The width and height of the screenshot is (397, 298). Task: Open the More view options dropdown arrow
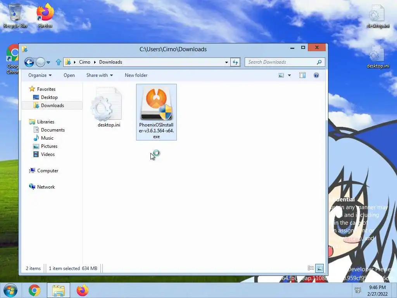(289, 75)
